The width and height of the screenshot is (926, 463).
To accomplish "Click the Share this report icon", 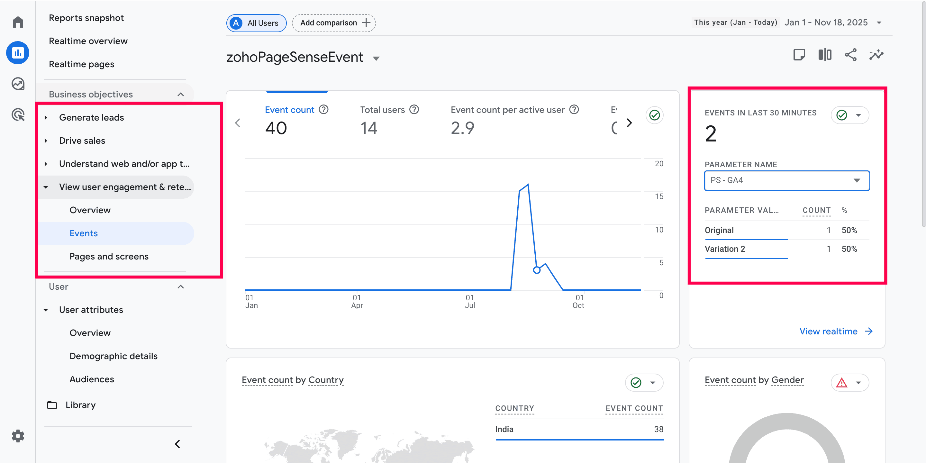I will coord(850,55).
